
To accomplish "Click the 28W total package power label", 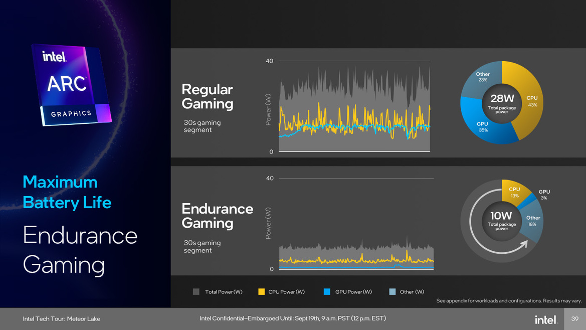I will [x=502, y=103].
